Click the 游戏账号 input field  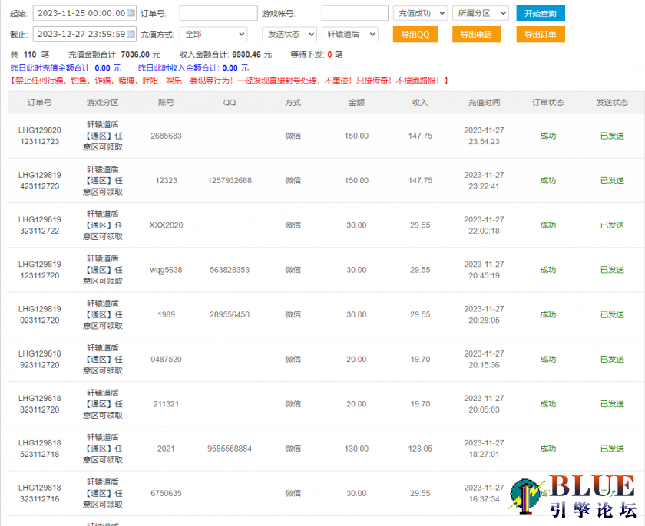coord(354,13)
